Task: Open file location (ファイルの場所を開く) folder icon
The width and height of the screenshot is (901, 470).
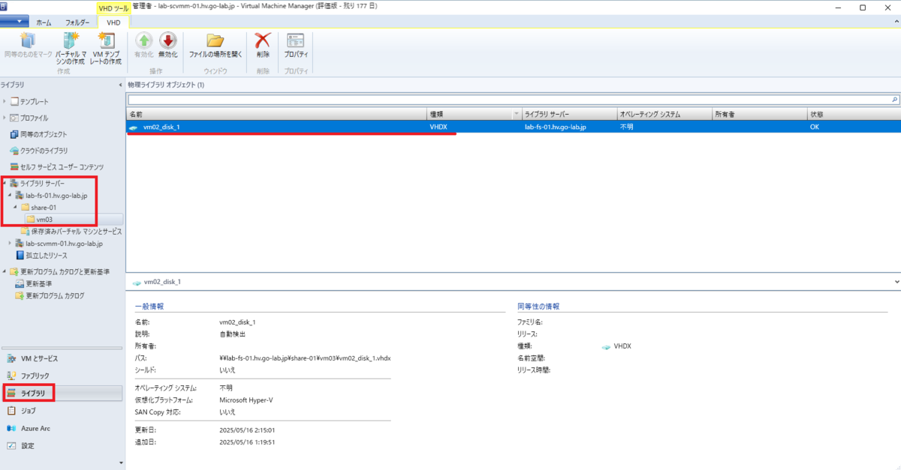Action: 215,40
